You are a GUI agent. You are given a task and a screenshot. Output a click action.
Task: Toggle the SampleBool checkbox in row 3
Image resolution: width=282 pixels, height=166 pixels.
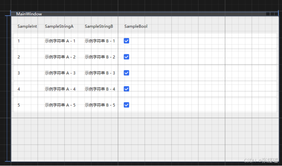coord(126,73)
